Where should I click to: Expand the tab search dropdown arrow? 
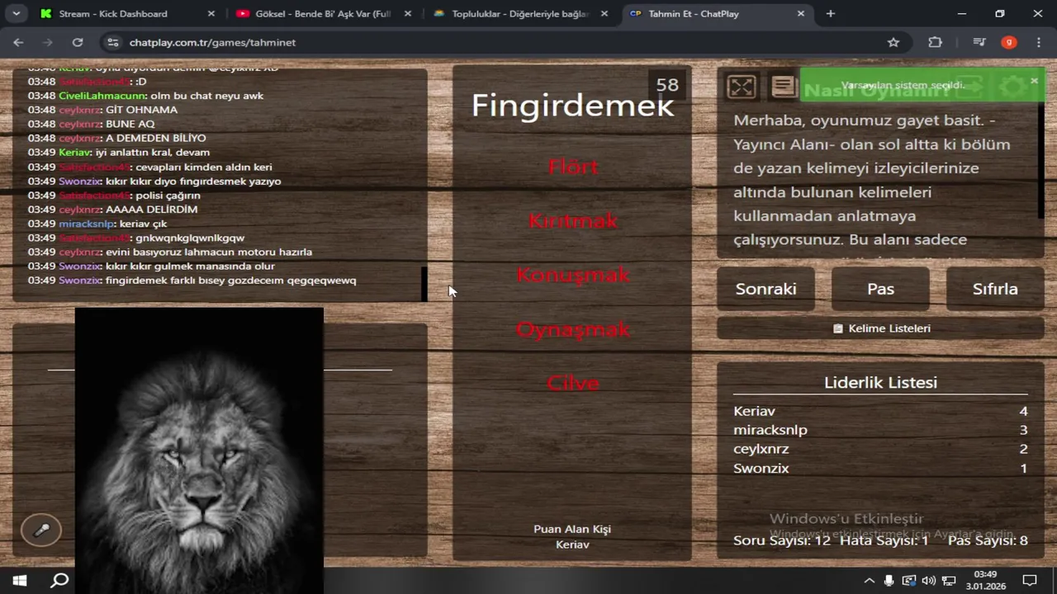coord(16,14)
